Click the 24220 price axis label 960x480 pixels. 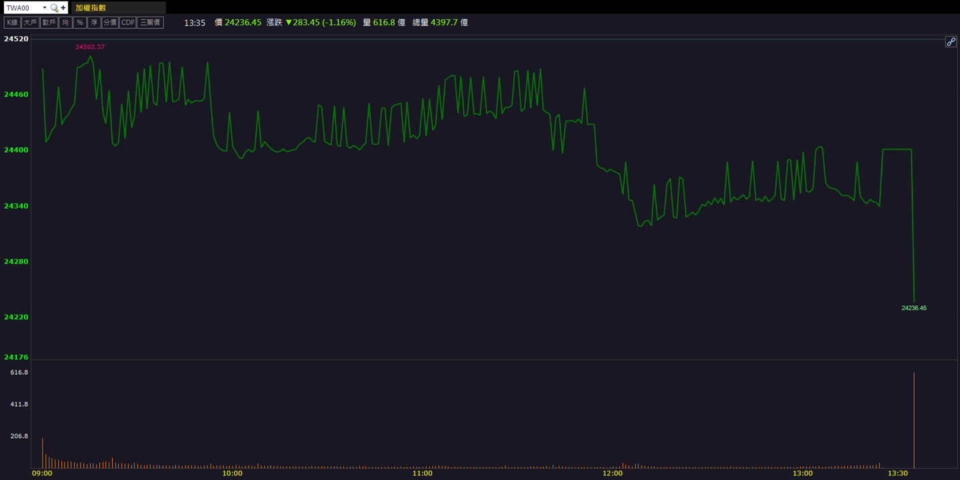pos(16,317)
